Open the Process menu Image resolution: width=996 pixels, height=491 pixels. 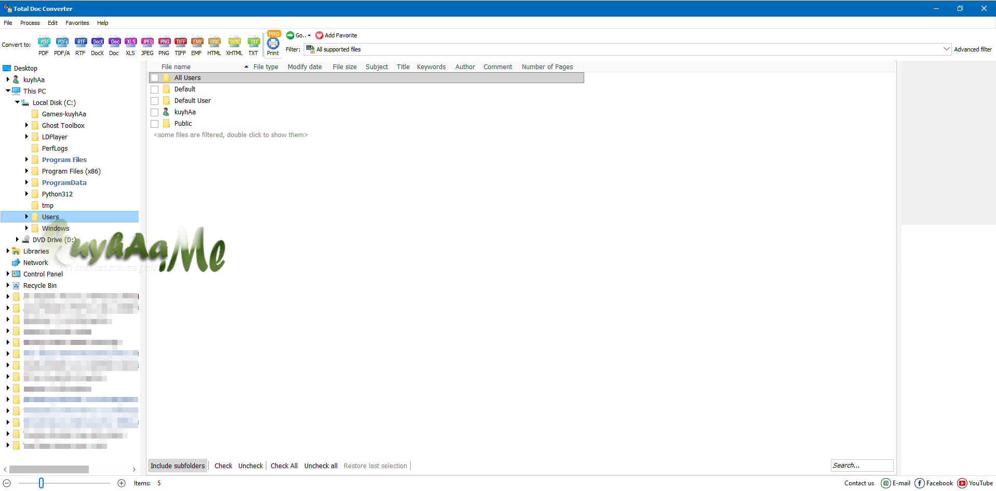[x=30, y=23]
